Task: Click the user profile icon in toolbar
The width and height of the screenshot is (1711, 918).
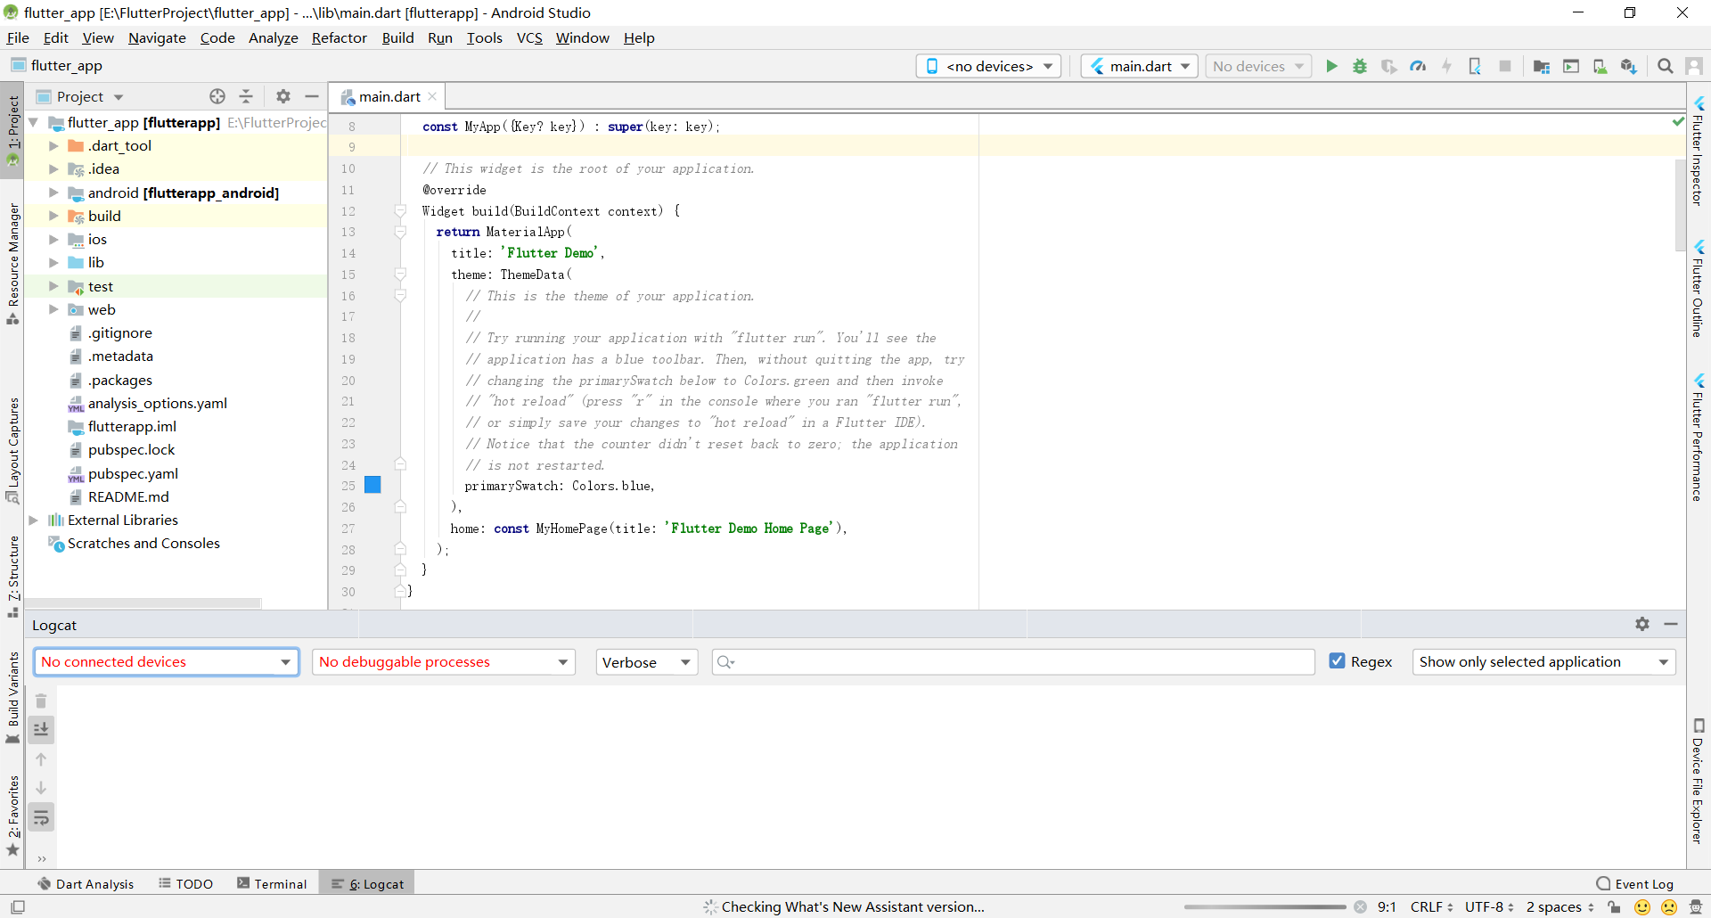Action: [x=1694, y=66]
